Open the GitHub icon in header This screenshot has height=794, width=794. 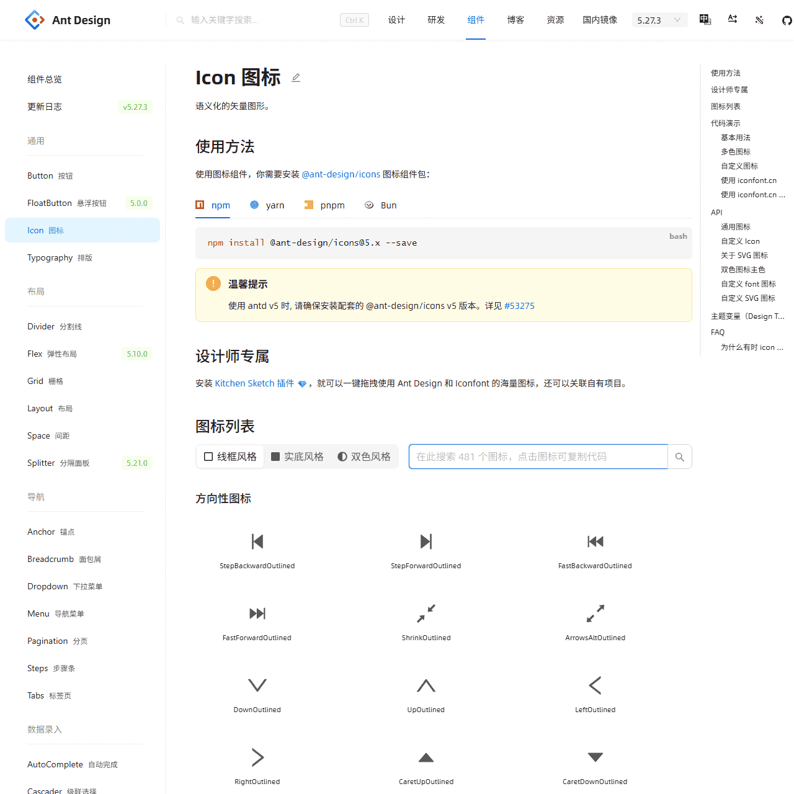pos(787,20)
